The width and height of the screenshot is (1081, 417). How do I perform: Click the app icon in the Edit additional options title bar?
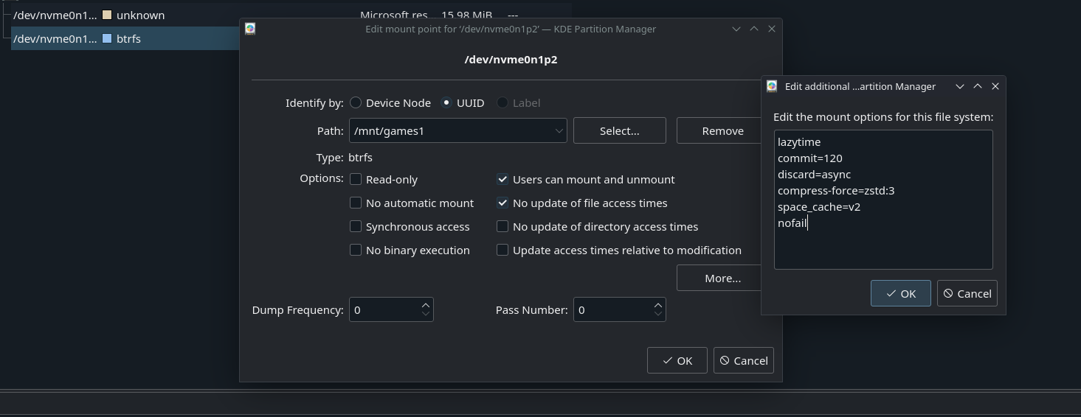point(772,86)
